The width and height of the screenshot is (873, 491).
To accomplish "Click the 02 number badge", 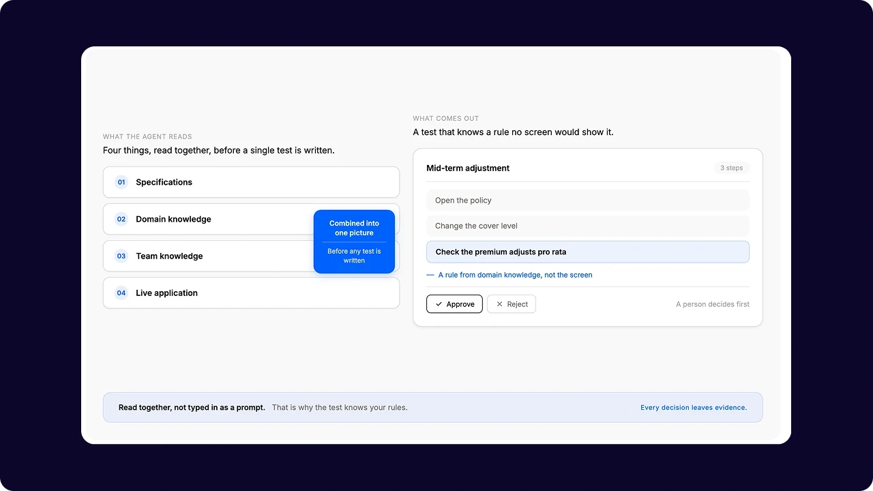I will 121,219.
